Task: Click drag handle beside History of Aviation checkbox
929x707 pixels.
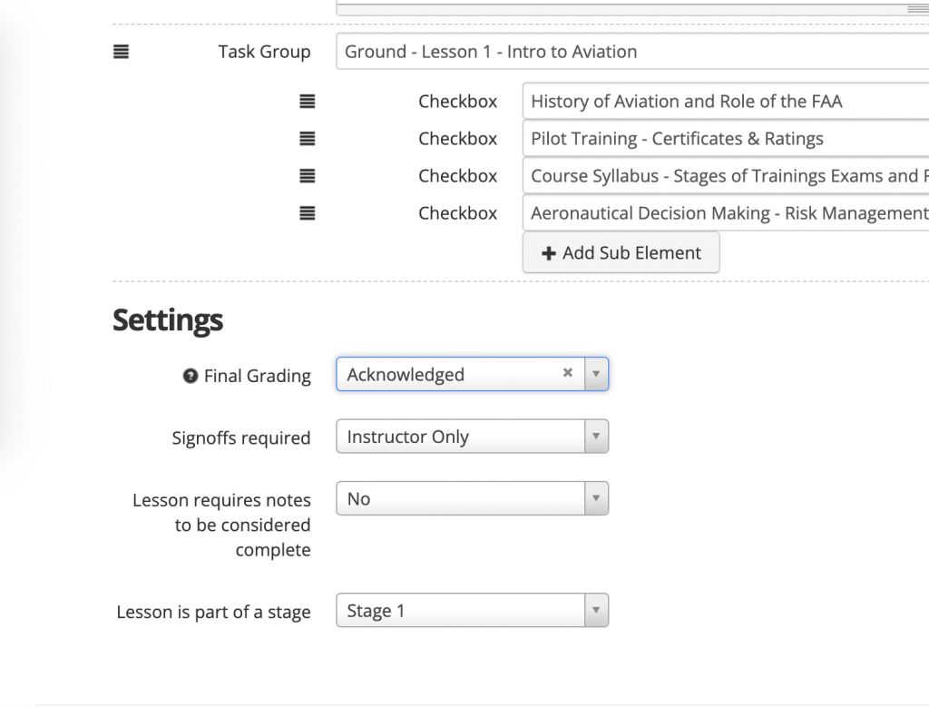Action: 308,102
